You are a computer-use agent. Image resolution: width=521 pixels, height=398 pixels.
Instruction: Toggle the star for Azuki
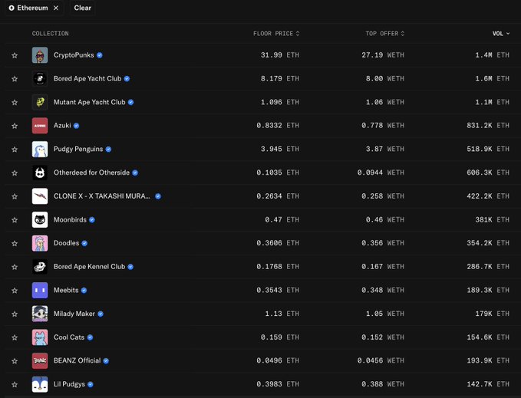point(15,126)
